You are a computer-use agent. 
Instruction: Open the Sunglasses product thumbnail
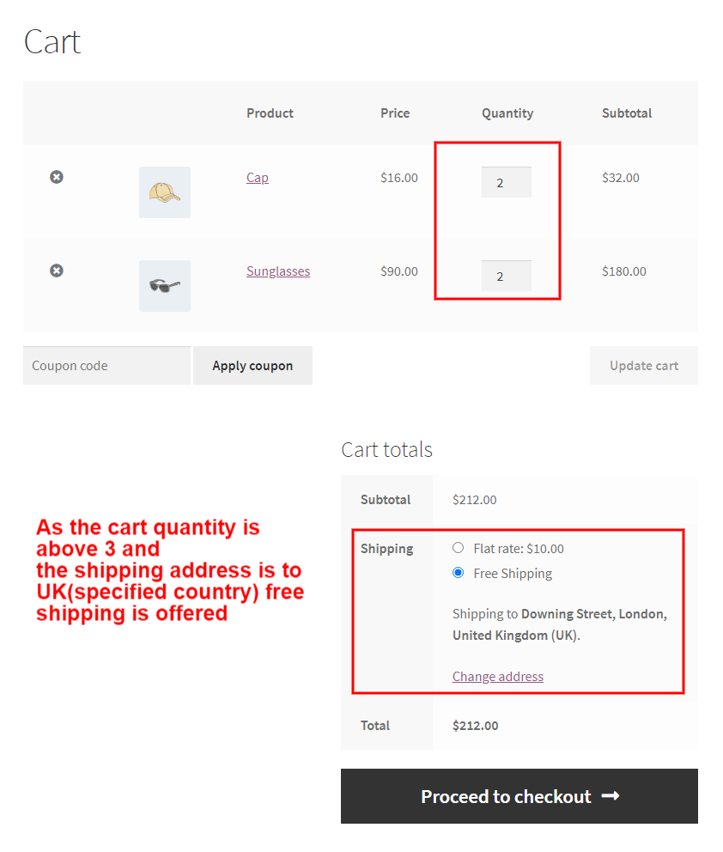[165, 286]
